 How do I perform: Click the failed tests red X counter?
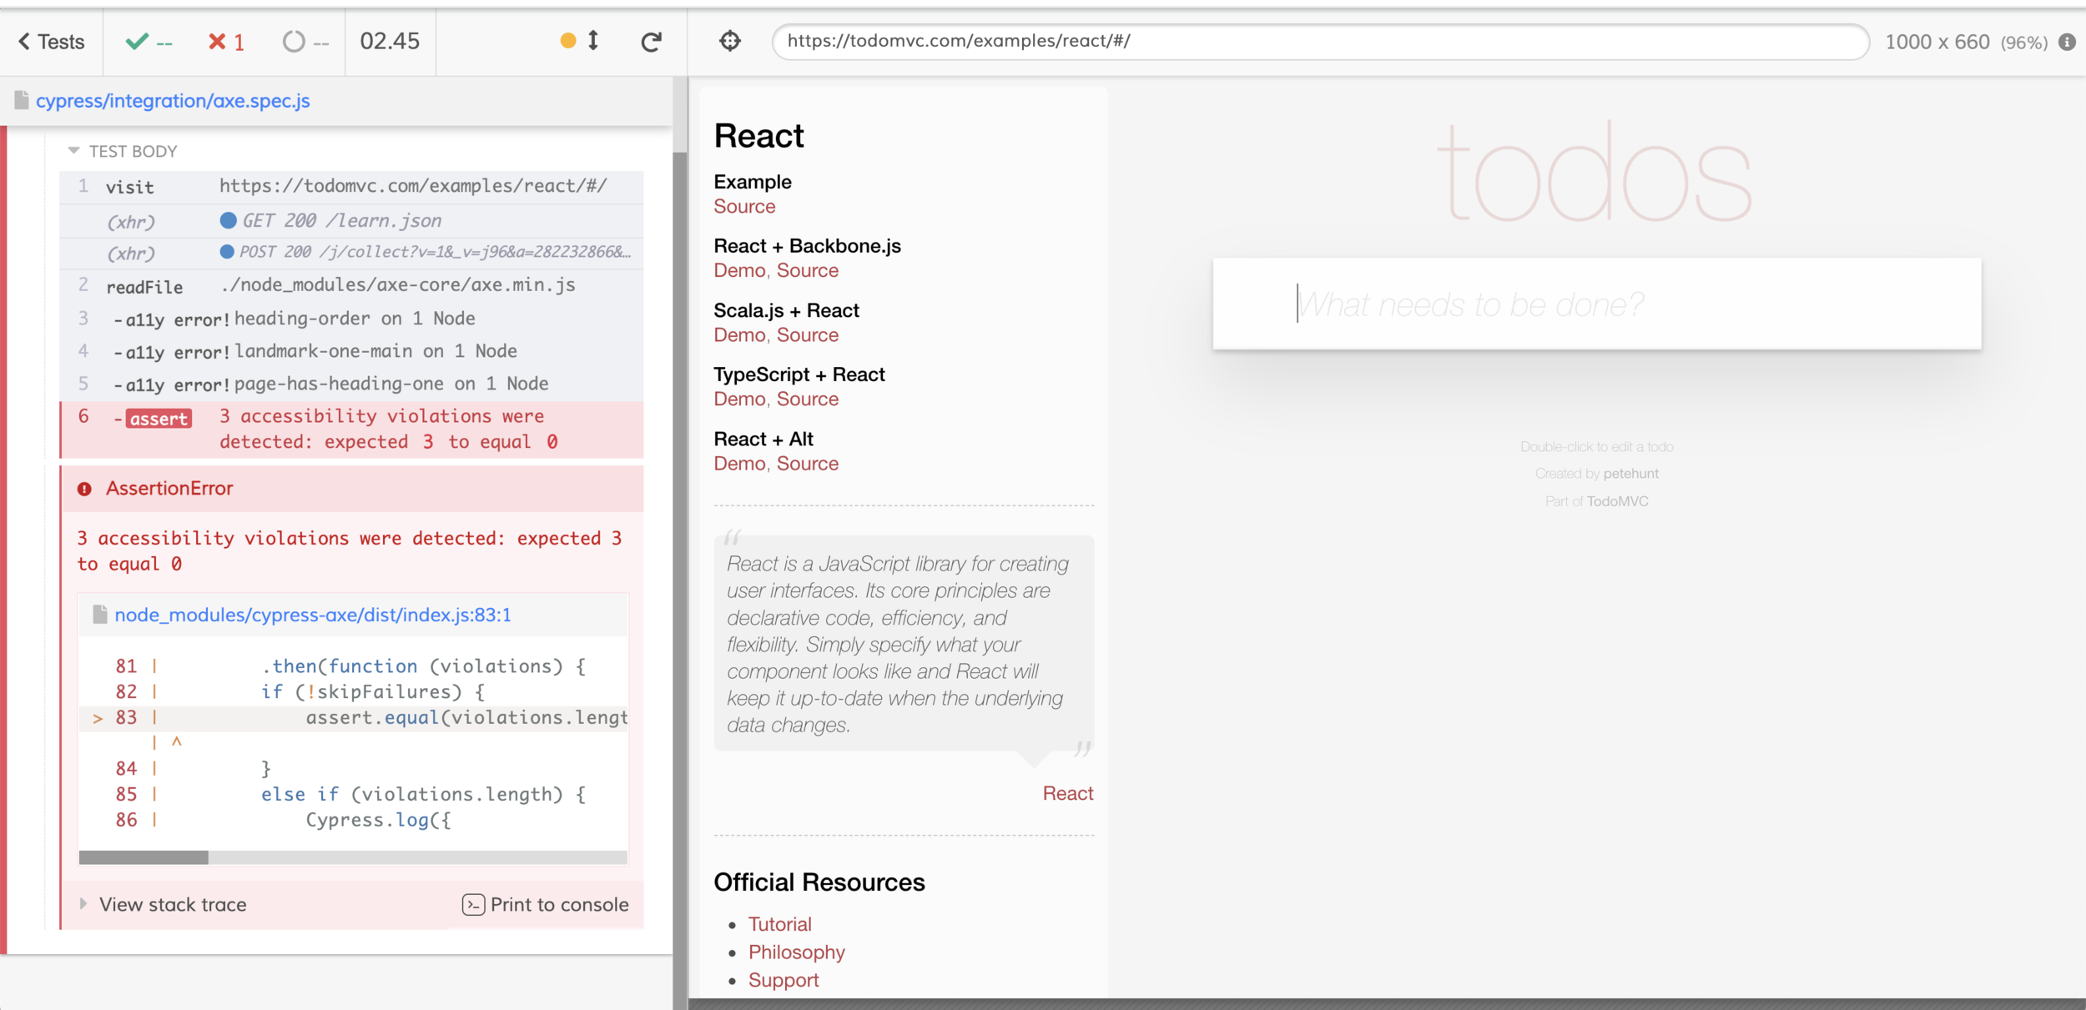pyautogui.click(x=226, y=42)
